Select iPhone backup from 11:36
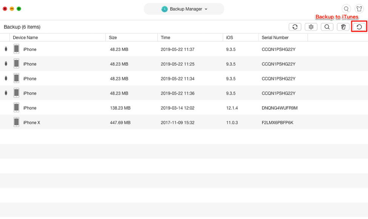The width and height of the screenshot is (368, 219). 184,93
